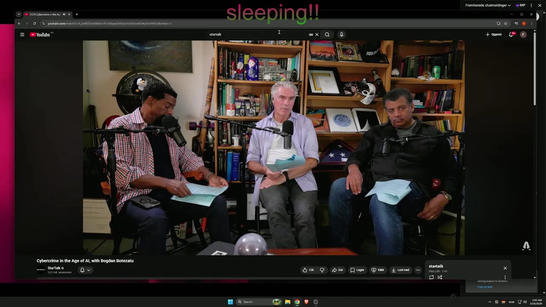Go to the YouTube home logo
Screen dimensions: 546x307
(40, 35)
